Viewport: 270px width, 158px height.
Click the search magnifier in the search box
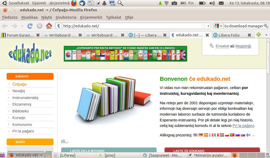[x=266, y=26]
